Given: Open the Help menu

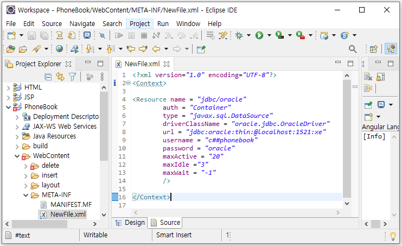Looking at the screenshot, I should click(214, 23).
